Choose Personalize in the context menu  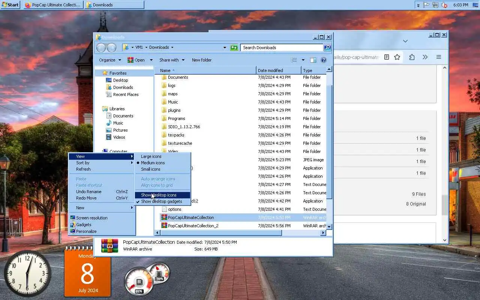102,231
